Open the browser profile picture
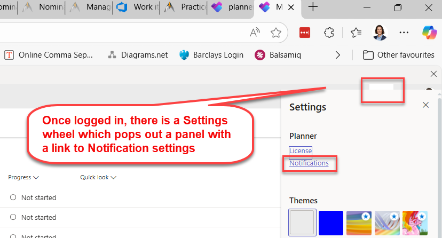Viewport: 442px width, 238px height. coord(380,33)
